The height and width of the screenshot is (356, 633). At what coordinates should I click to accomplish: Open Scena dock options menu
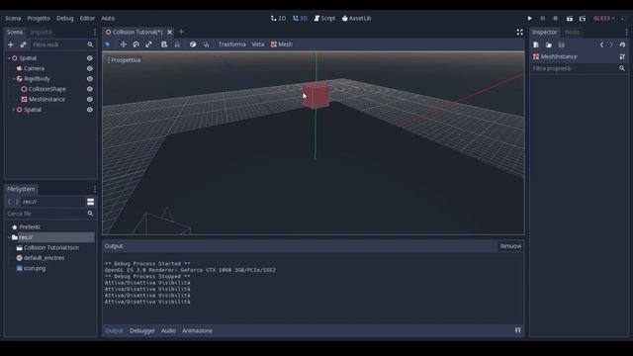click(95, 33)
